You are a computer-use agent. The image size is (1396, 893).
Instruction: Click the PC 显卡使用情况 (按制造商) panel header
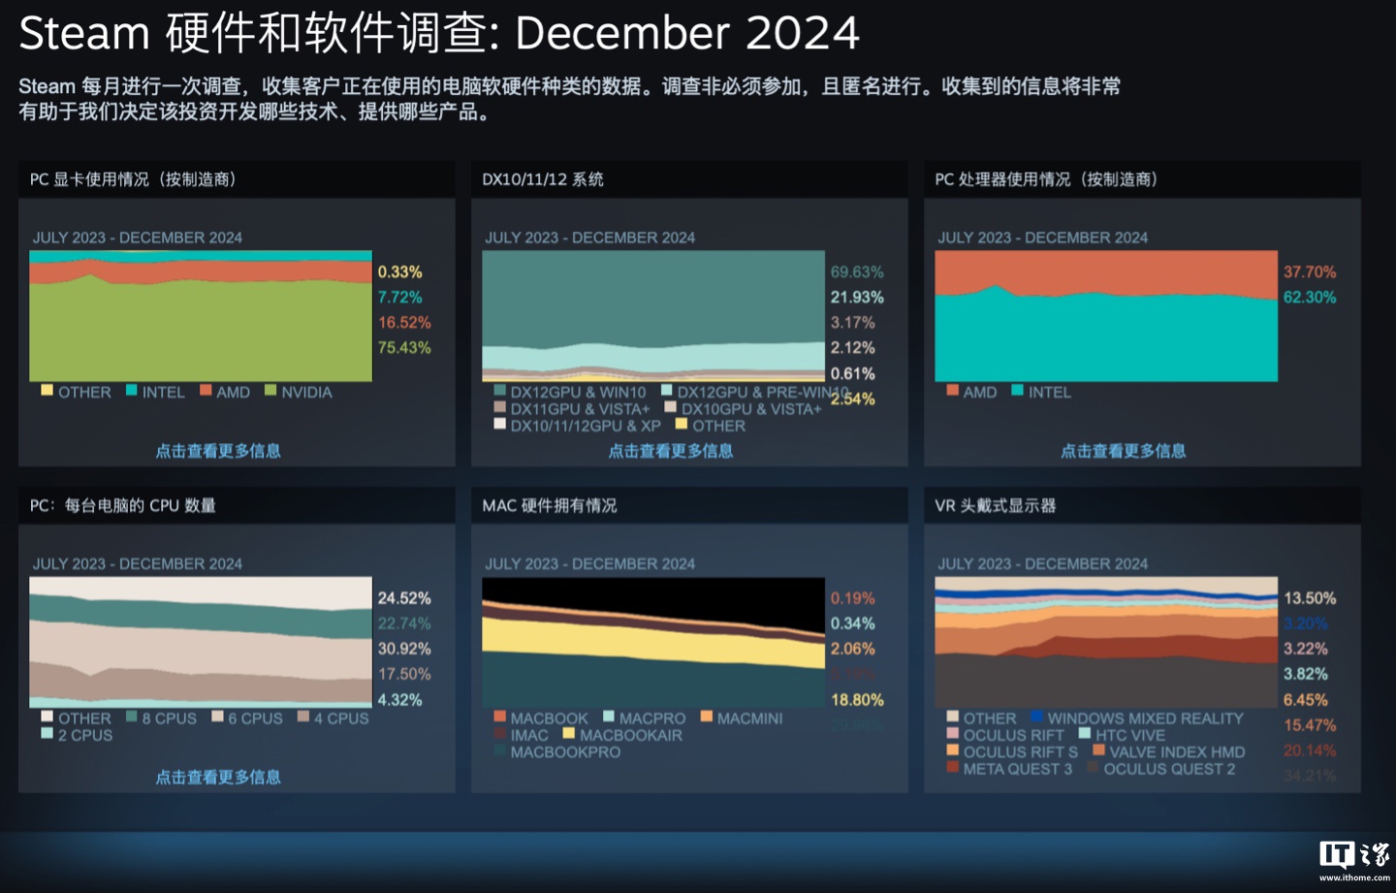pos(237,179)
